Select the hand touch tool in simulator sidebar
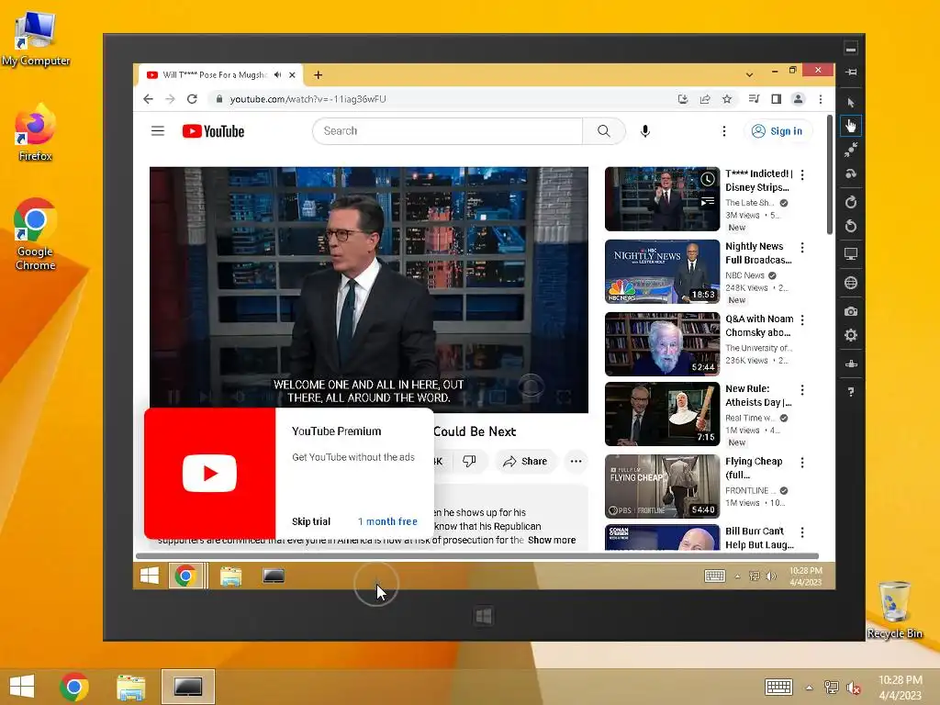940x705 pixels. coord(851,126)
